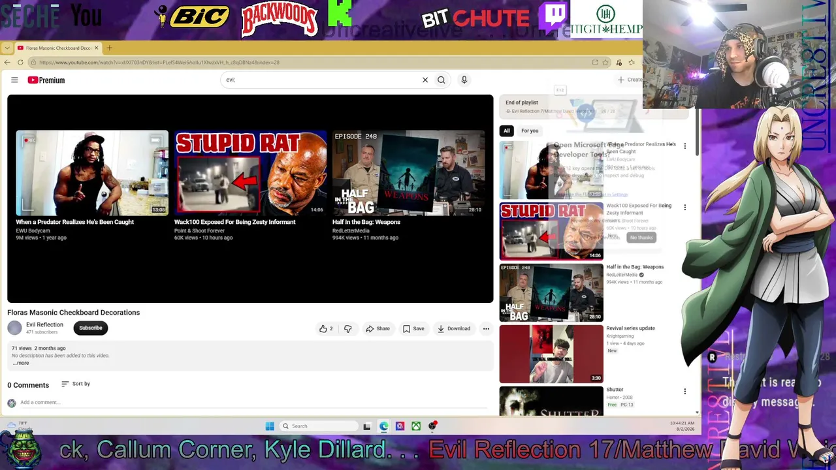Screen dimensions: 836x470
Task: Clear the YouTube search box text
Action: point(425,80)
